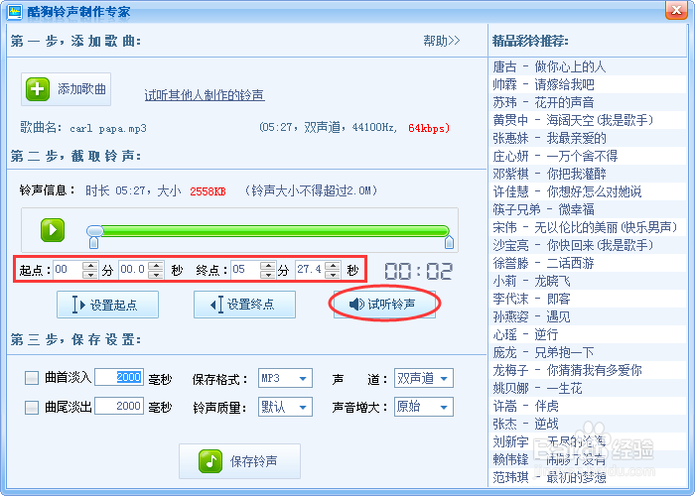Open the 声音增大 原始 dropdown
This screenshot has width=695, height=496.
424,407
